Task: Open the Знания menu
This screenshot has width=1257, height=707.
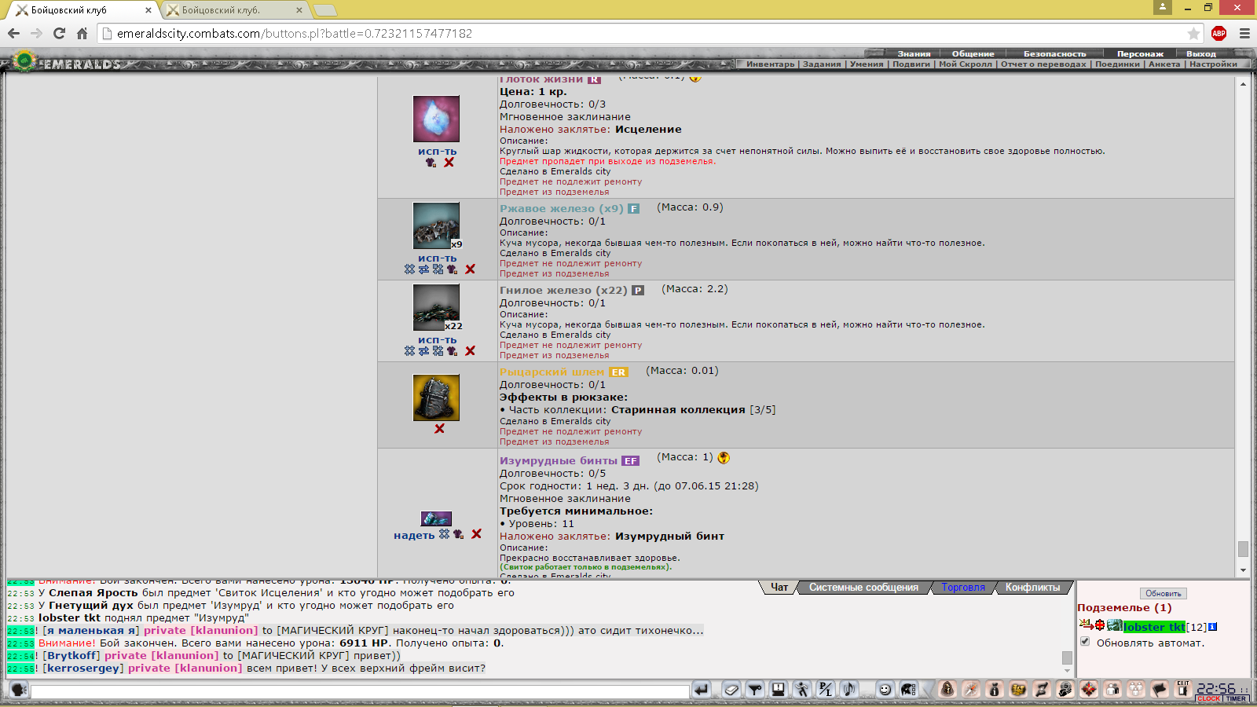Action: pos(914,54)
